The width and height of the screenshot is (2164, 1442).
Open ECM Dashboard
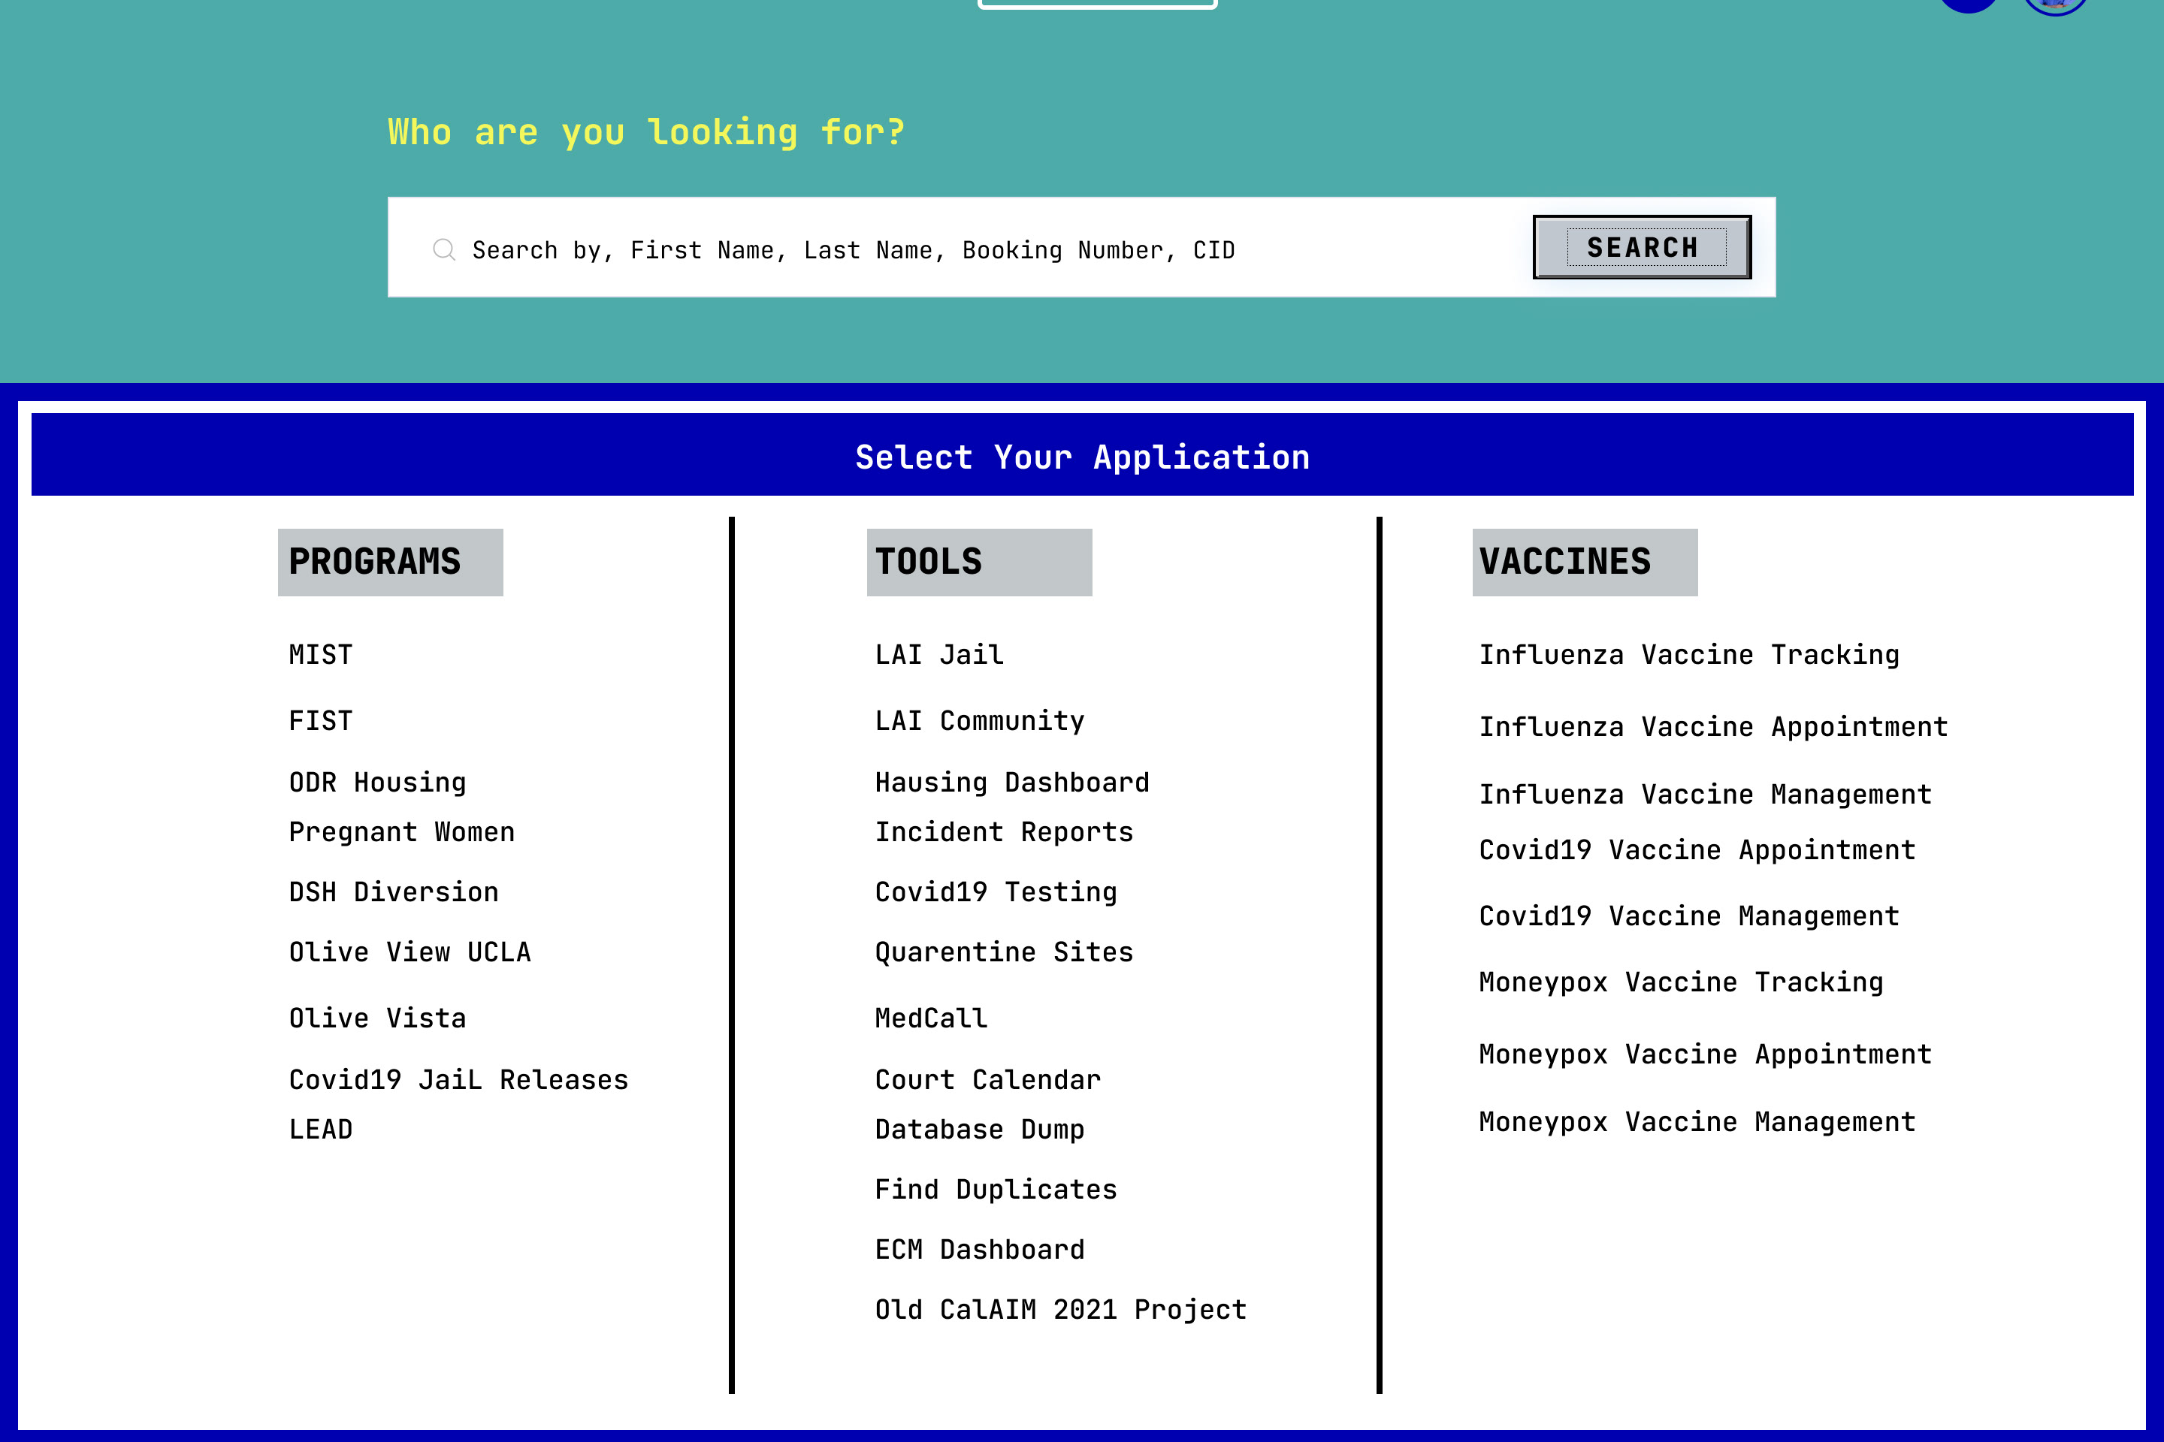pyautogui.click(x=979, y=1250)
